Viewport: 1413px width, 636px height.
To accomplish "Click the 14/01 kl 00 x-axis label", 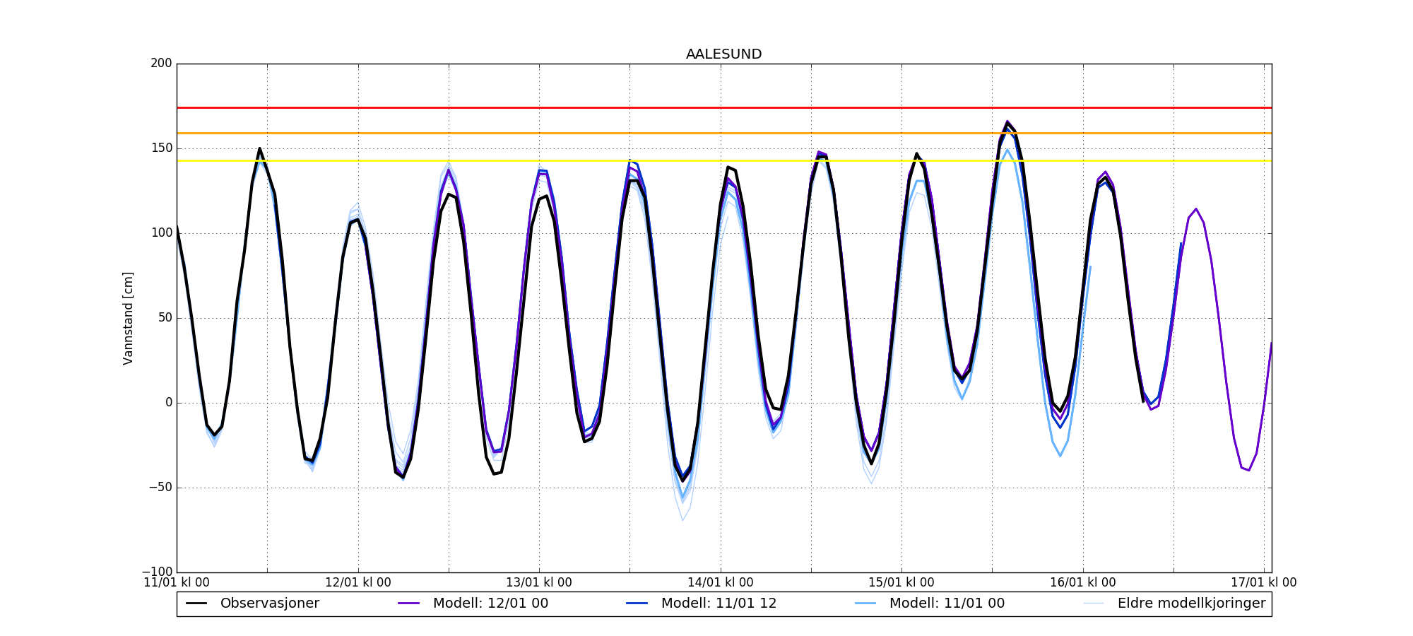I will 721,583.
